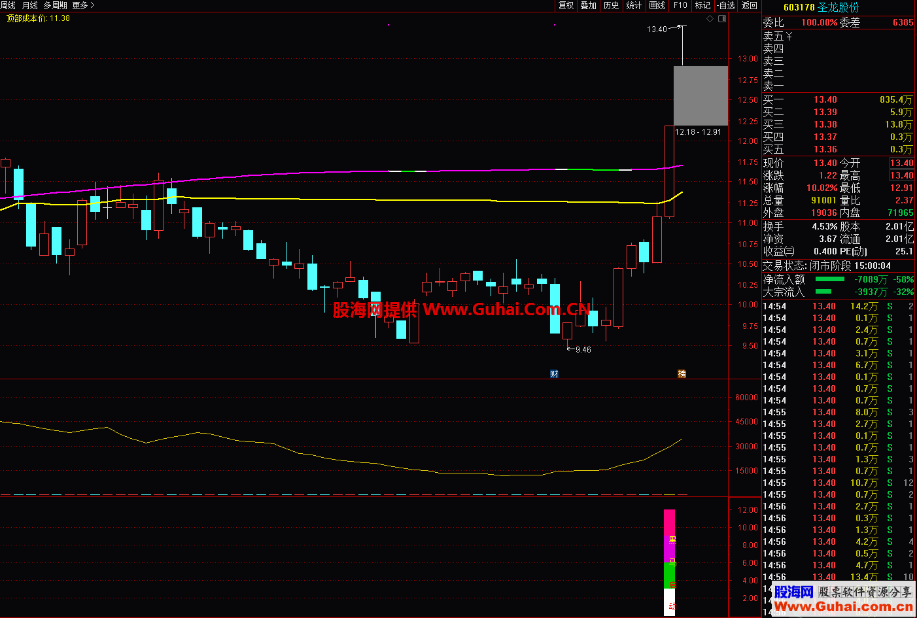The width and height of the screenshot is (917, 618).
Task: Open F10 company info
Action: click(680, 5)
